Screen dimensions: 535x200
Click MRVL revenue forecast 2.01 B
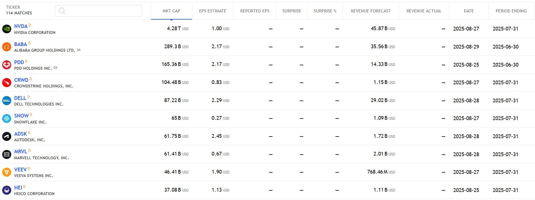pyautogui.click(x=384, y=154)
